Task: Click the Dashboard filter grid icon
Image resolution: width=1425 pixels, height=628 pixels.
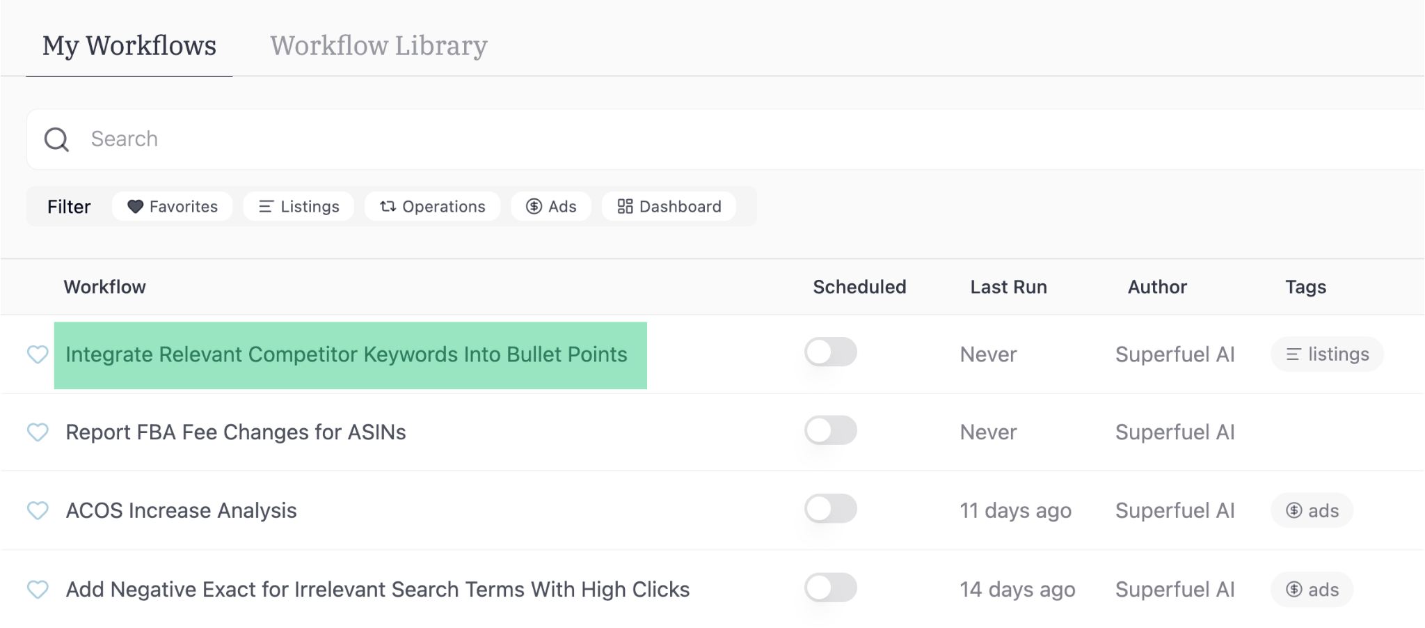Action: [x=624, y=206]
